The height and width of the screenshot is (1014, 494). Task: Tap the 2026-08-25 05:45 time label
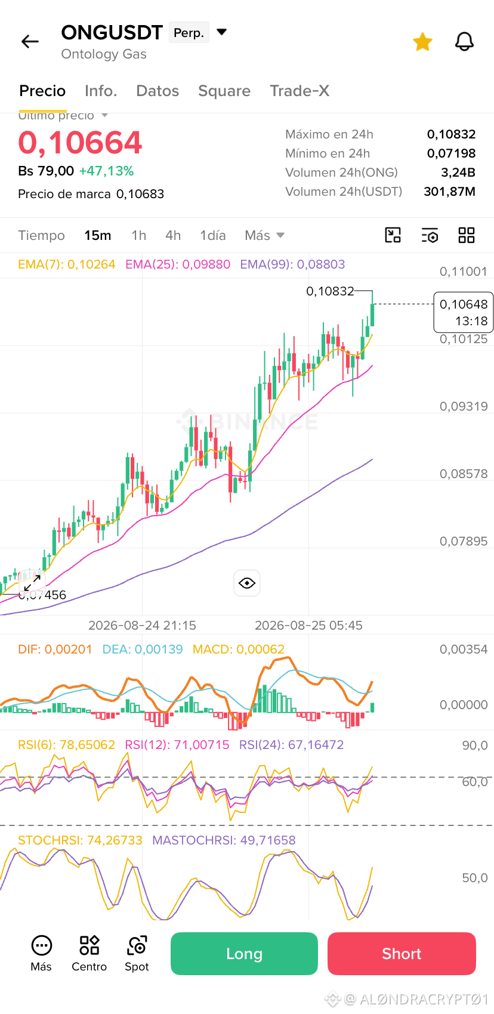(308, 625)
